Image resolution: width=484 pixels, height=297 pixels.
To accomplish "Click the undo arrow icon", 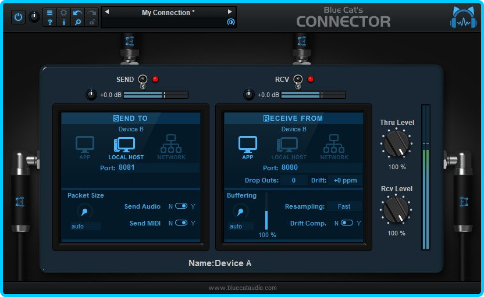I will [78, 13].
